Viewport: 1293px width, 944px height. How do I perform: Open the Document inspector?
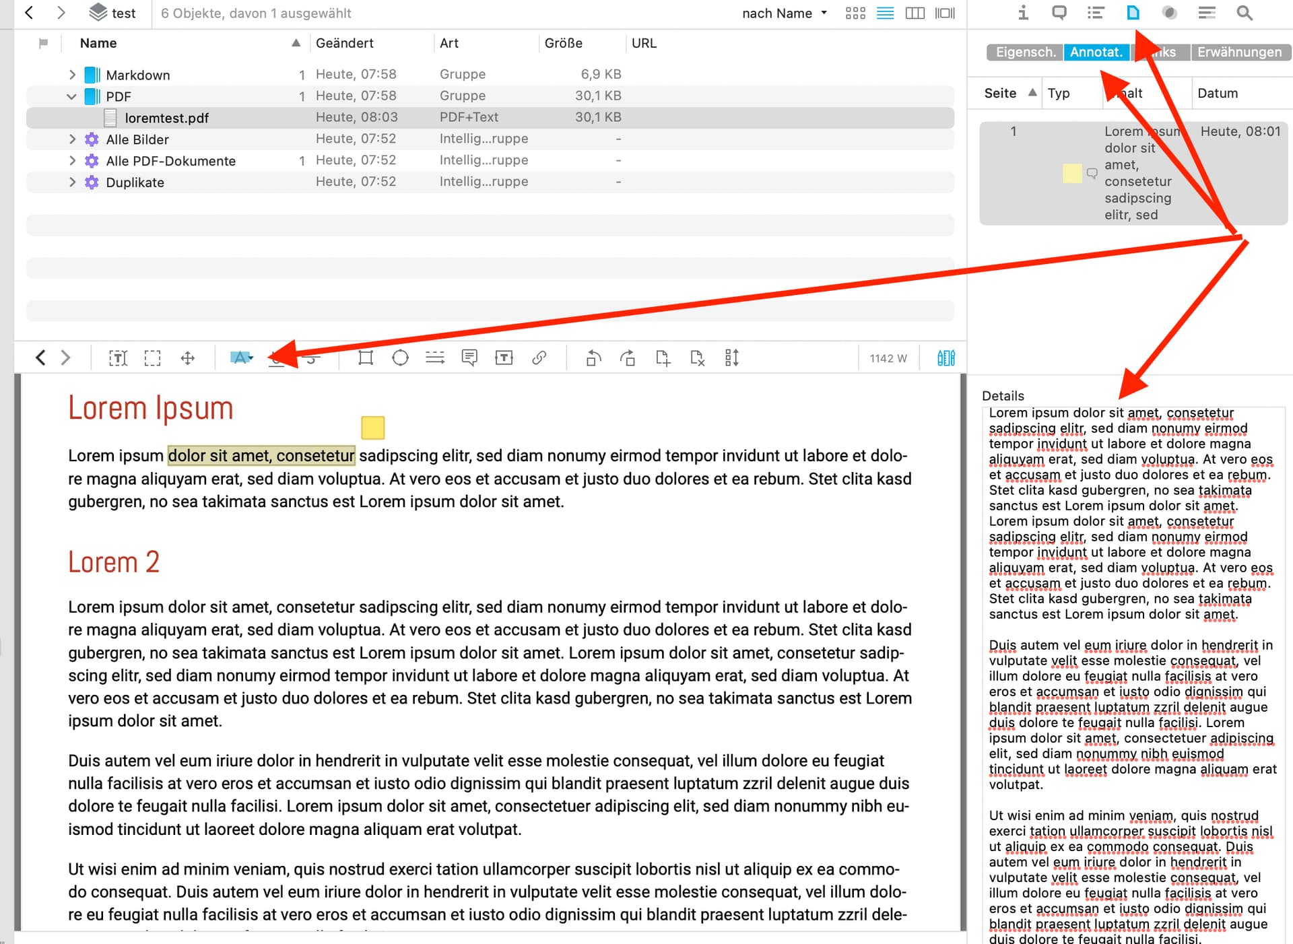click(1133, 13)
